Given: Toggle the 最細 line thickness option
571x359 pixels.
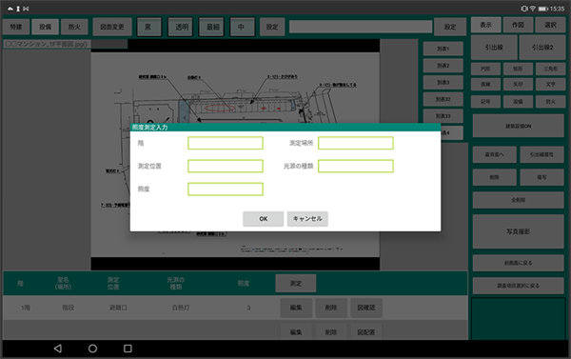Looking at the screenshot, I should point(212,27).
